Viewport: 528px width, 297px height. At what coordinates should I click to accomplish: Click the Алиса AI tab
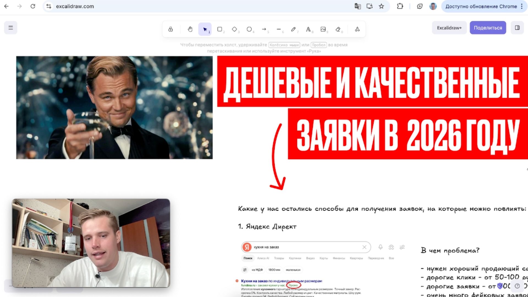(263, 258)
